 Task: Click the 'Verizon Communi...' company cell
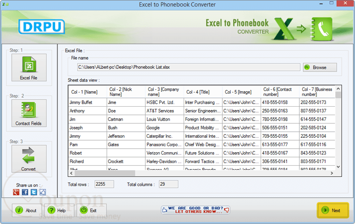click(x=164, y=153)
